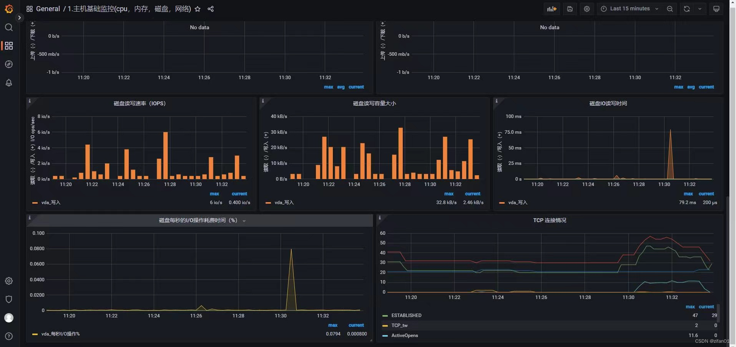Open search using the magnifier sidebar icon
The height and width of the screenshot is (347, 736).
pyautogui.click(x=8, y=27)
